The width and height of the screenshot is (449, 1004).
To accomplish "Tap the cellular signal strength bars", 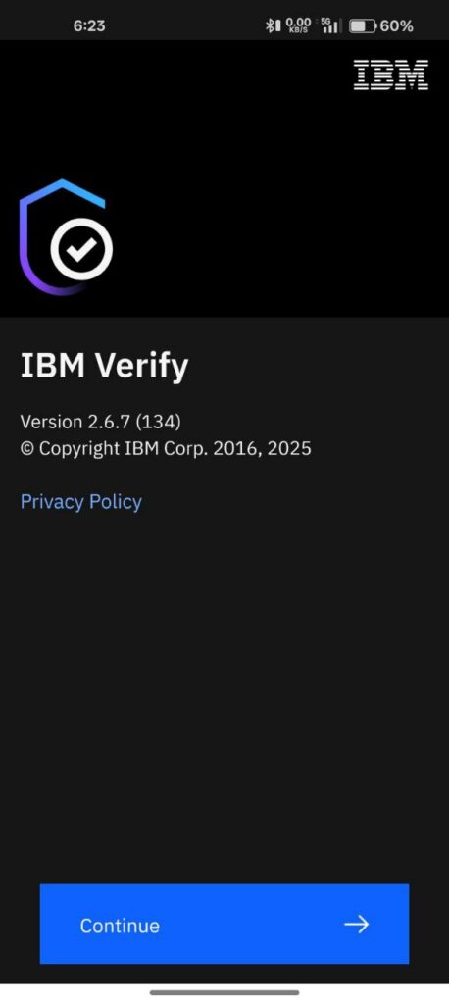I will tap(331, 26).
